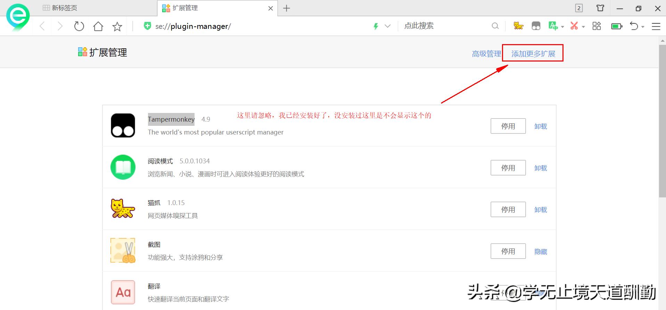Open the hamburger main menu
The image size is (666, 310).
click(656, 26)
